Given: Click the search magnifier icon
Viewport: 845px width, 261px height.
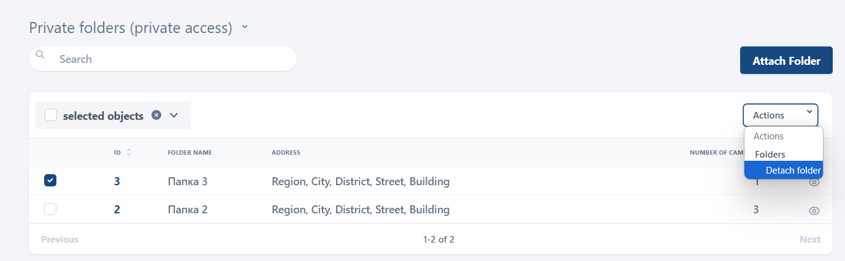Looking at the screenshot, I should pyautogui.click(x=40, y=54).
